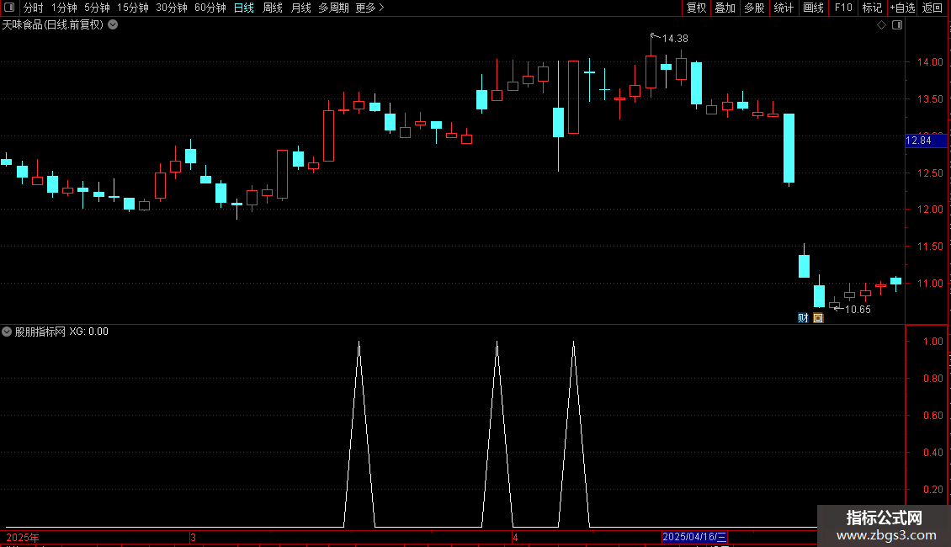Click the XG: 0.00 indicator value
Image resolution: width=951 pixels, height=547 pixels.
pos(88,332)
